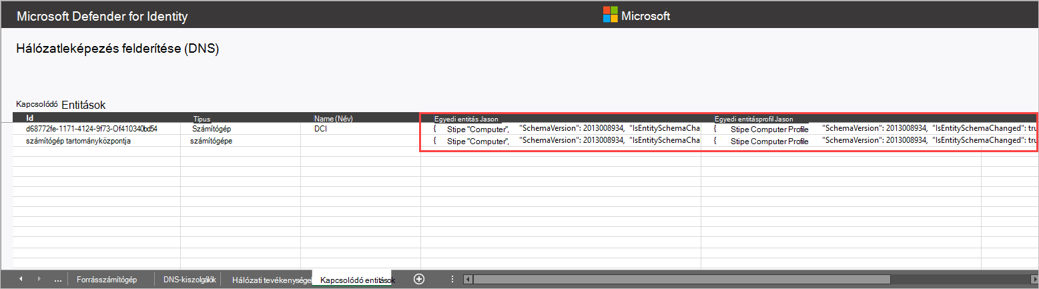Select tartományközpontja row's Stipe "Computer" JSON cell

(x=561, y=141)
